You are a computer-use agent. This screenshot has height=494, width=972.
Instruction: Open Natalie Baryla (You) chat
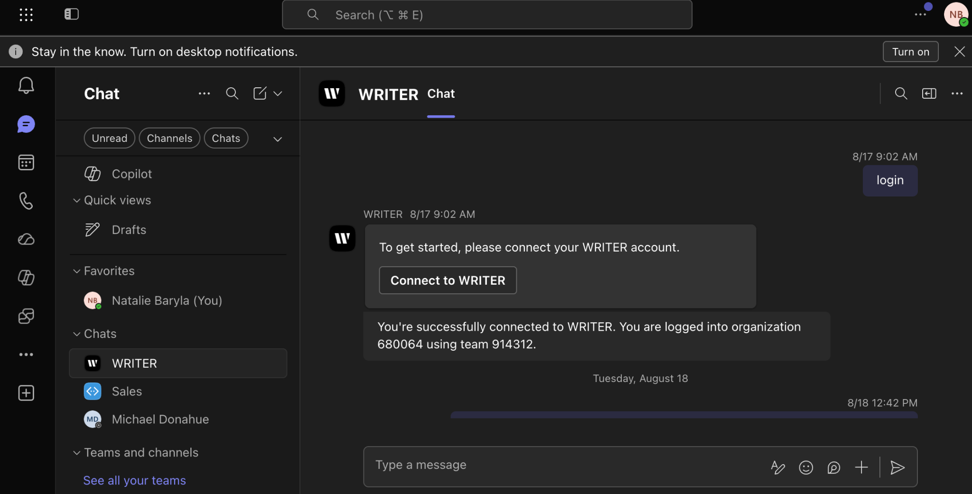(178, 300)
